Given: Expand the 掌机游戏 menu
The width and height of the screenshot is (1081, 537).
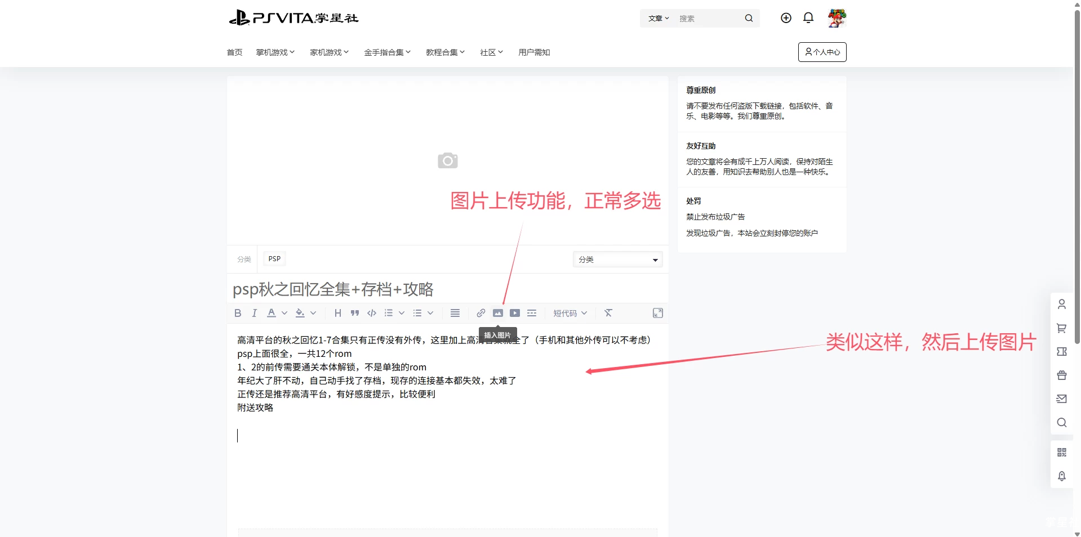Looking at the screenshot, I should click(x=275, y=52).
